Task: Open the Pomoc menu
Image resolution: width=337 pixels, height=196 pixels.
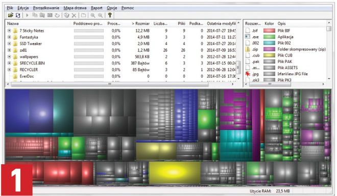Action: click(x=128, y=8)
